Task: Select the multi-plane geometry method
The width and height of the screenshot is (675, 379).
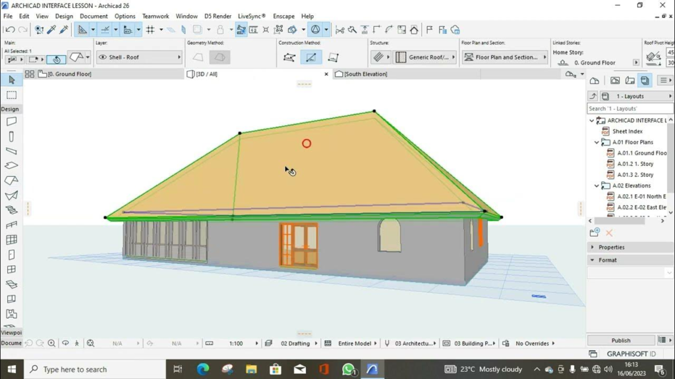Action: coord(220,57)
